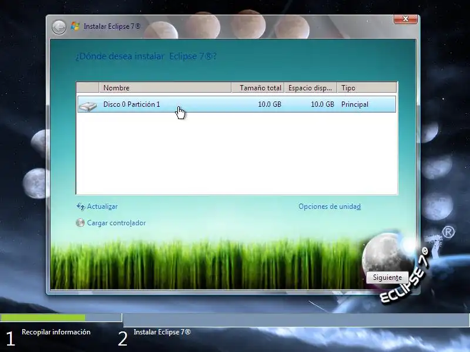Go back with the round arrow button
Image resolution: width=470 pixels, height=352 pixels.
(59, 27)
